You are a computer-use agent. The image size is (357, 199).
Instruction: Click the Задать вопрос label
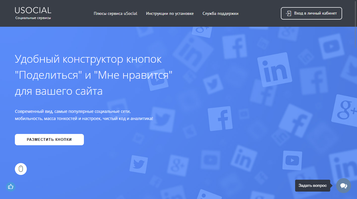(x=313, y=186)
